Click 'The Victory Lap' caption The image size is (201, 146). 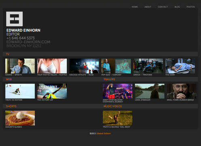pyautogui.click(x=45, y=100)
